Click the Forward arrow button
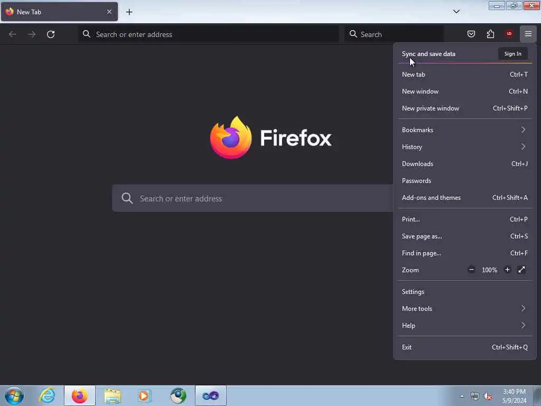 point(32,34)
